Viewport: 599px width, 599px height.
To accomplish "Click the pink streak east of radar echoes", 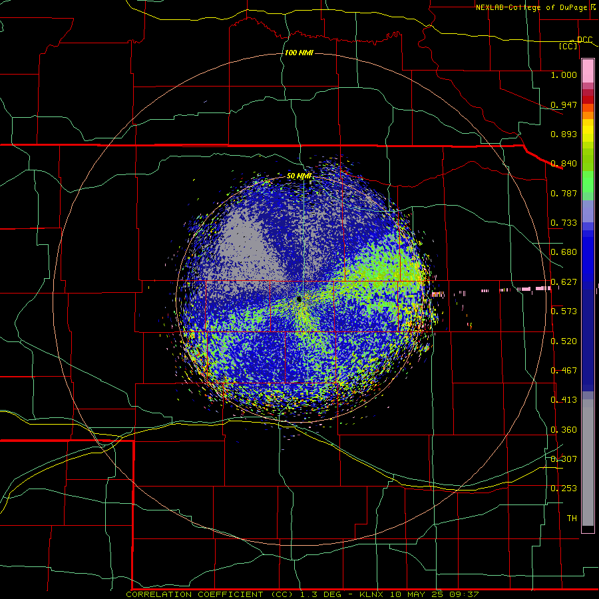I will pos(535,289).
